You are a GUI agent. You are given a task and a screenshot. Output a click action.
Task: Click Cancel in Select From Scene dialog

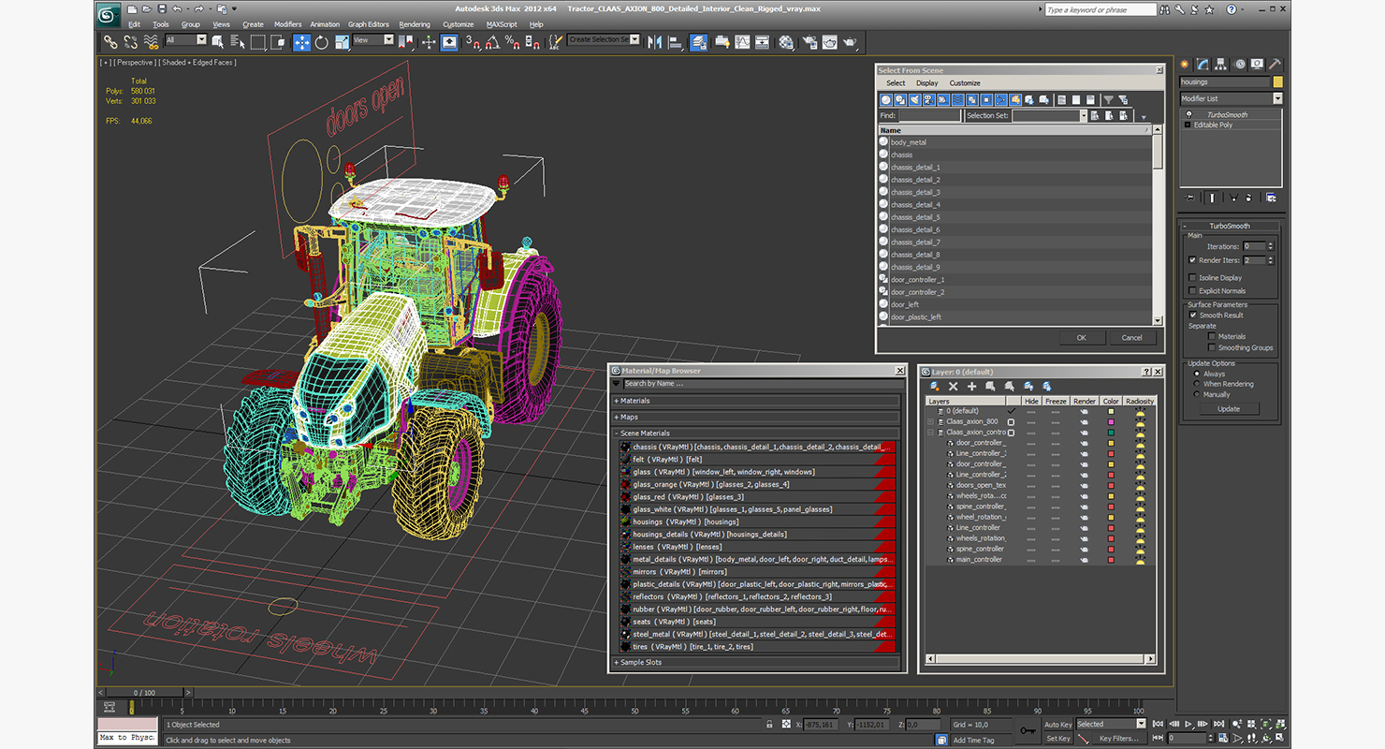click(1131, 337)
